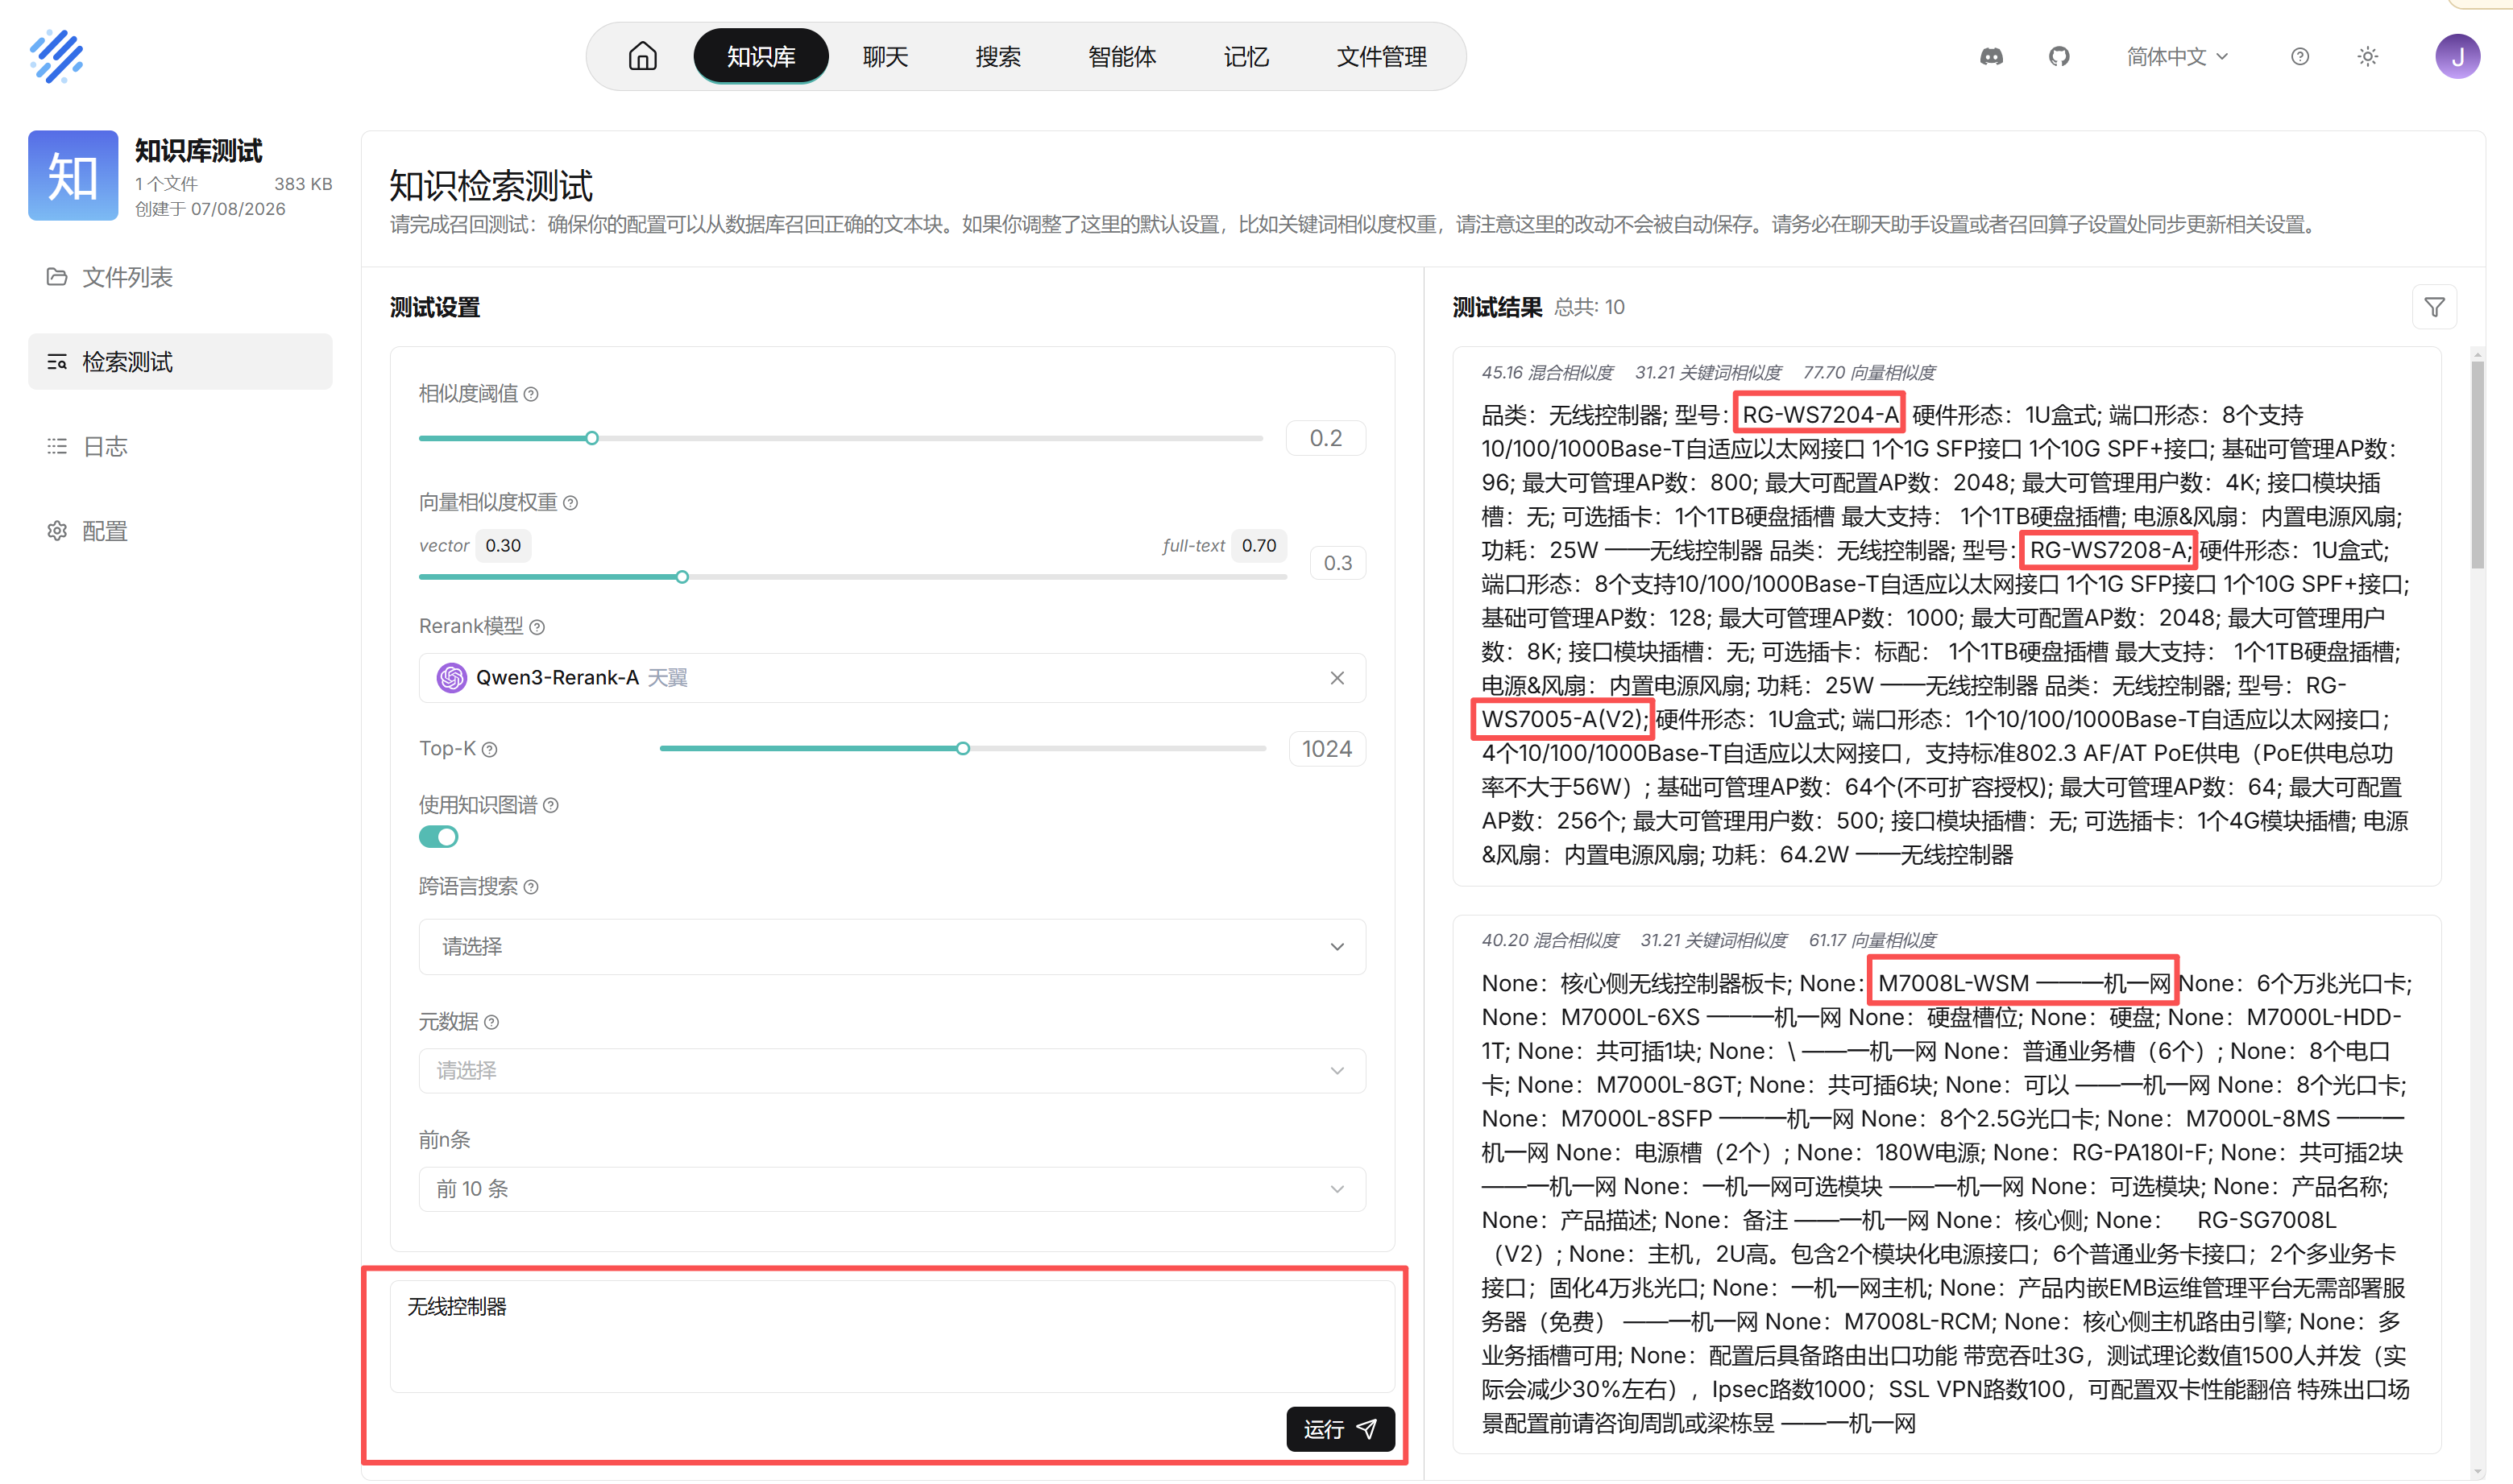Screen dimensions: 2513x1484
Task: Show help for 使用知识图谱
Action: (x=550, y=805)
